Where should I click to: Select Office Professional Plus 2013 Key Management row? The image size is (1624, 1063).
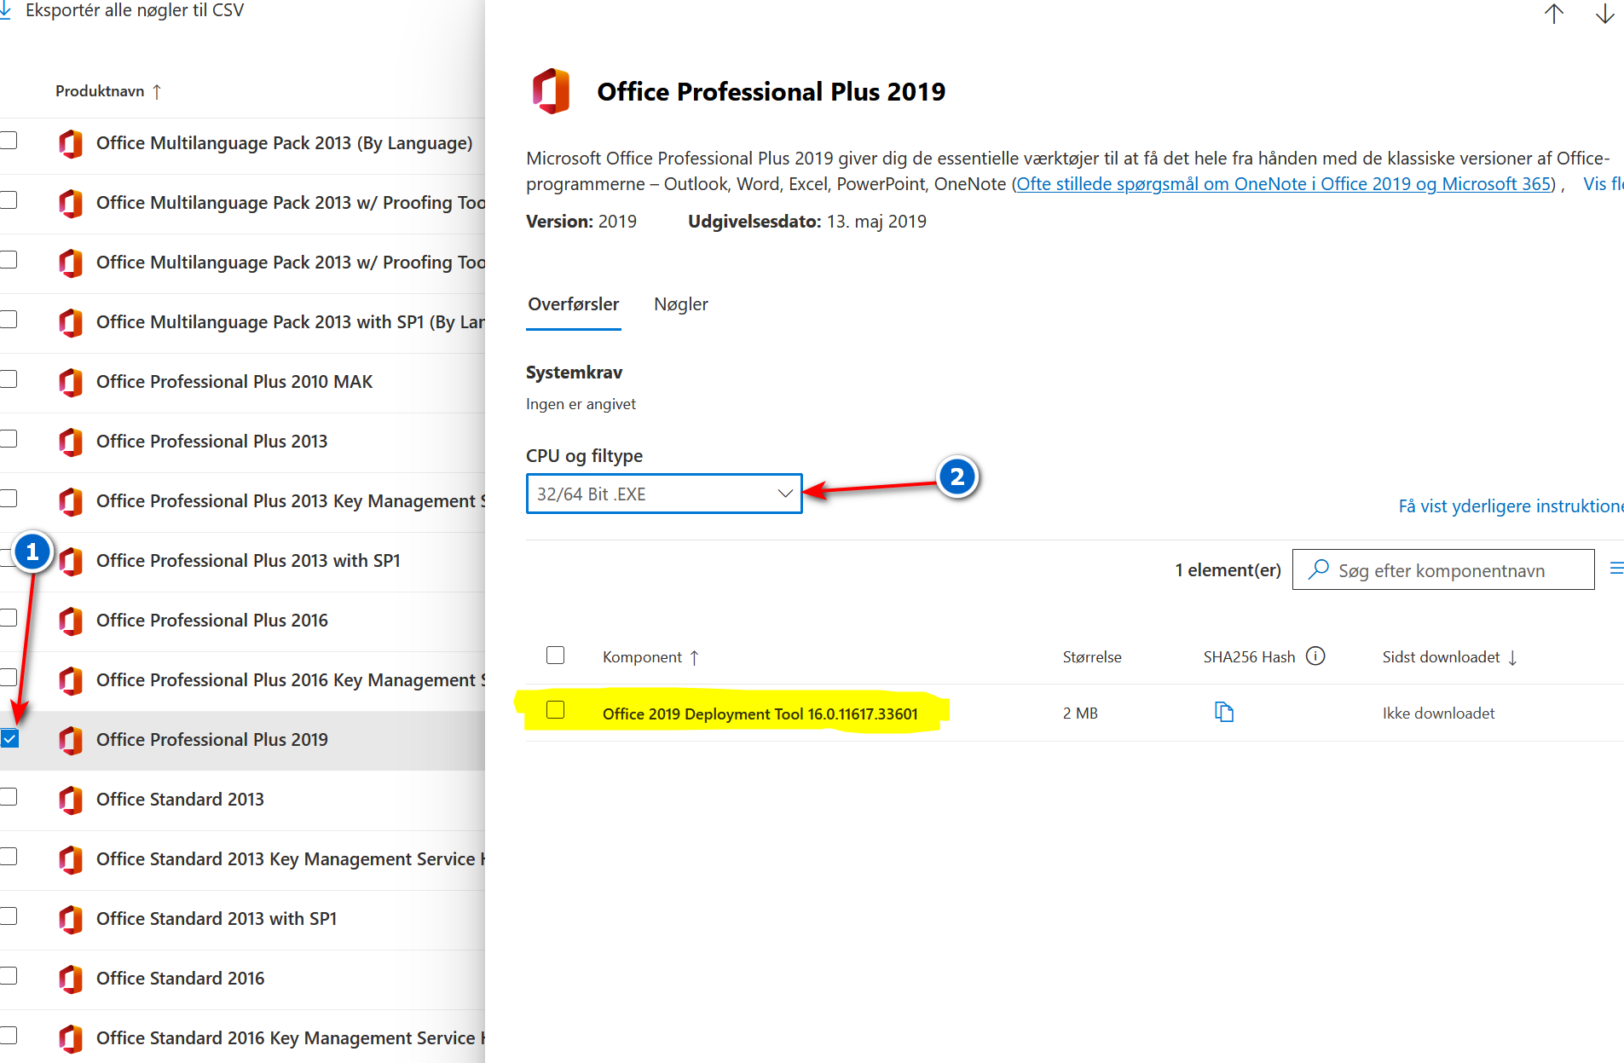point(242,502)
